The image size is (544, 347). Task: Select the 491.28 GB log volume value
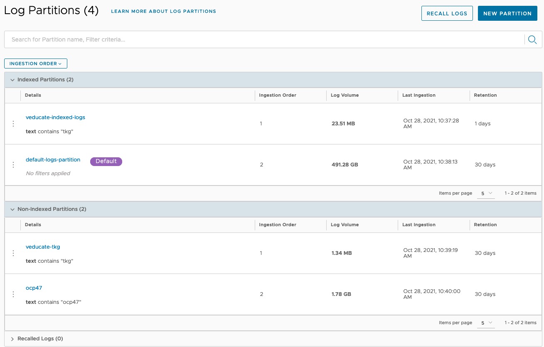(x=345, y=165)
